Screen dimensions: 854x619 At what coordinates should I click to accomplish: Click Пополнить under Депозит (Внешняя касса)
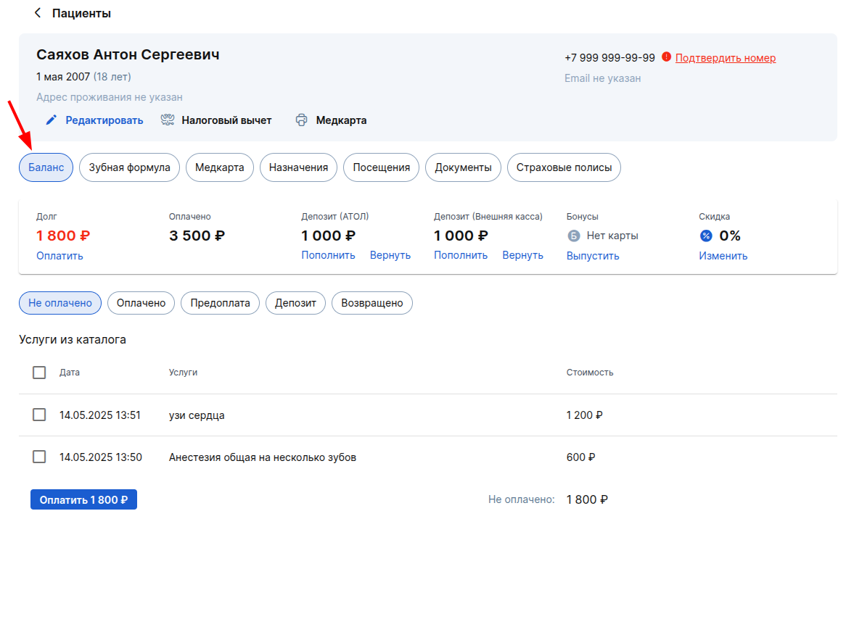point(461,255)
